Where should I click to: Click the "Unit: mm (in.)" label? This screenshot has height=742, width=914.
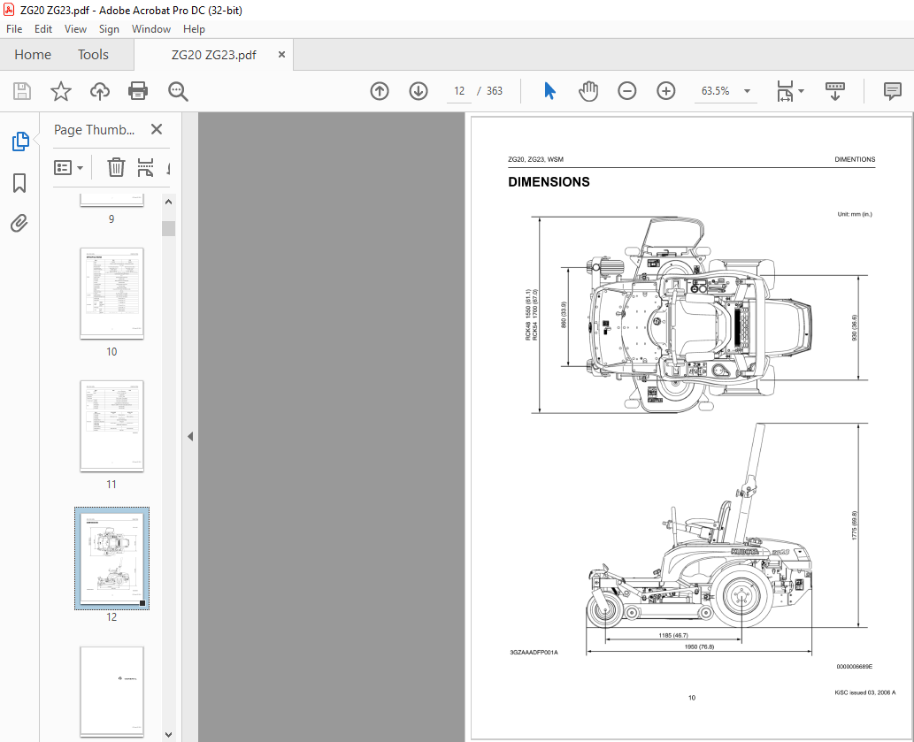tap(855, 214)
